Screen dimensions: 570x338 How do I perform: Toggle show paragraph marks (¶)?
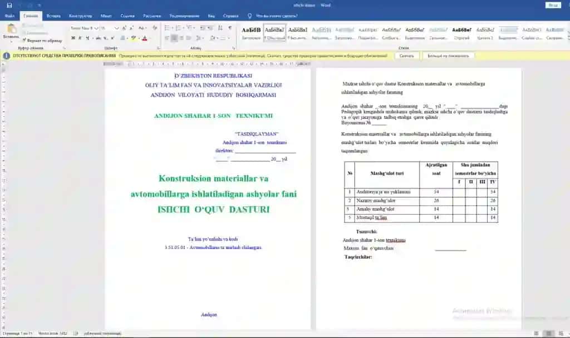click(x=230, y=28)
